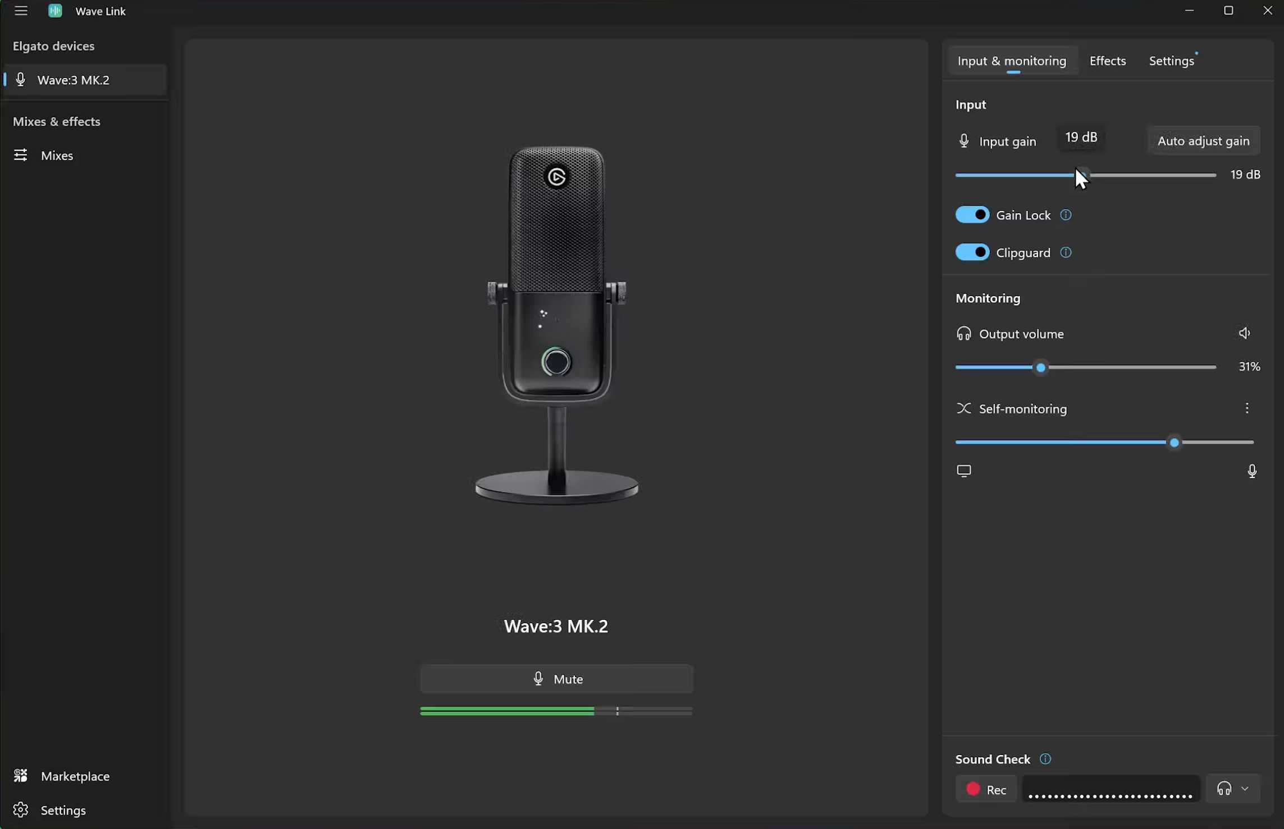Viewport: 1284px width, 829px height.
Task: Click the Output volume slider handle
Action: (x=1041, y=367)
